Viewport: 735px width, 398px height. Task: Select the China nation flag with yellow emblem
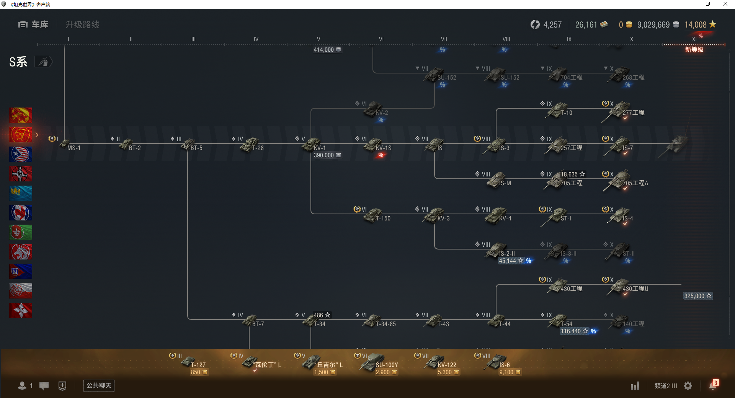pyautogui.click(x=21, y=115)
